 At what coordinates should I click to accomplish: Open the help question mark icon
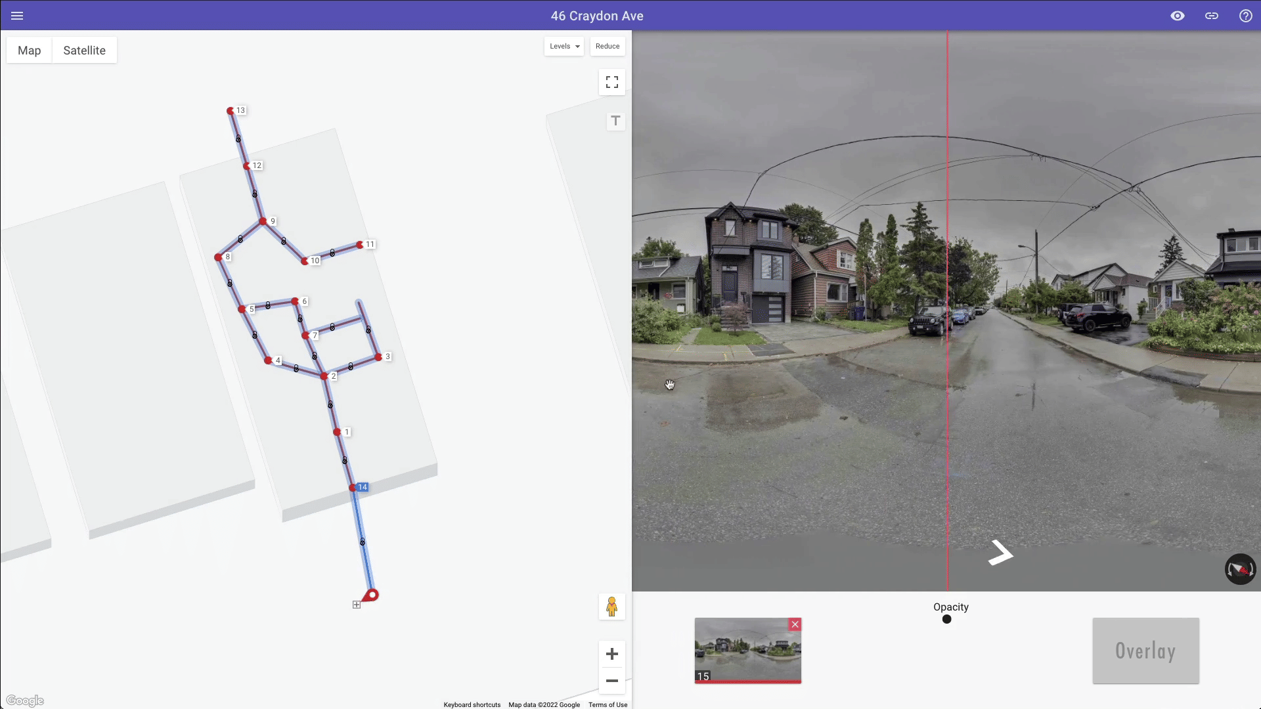pos(1246,16)
